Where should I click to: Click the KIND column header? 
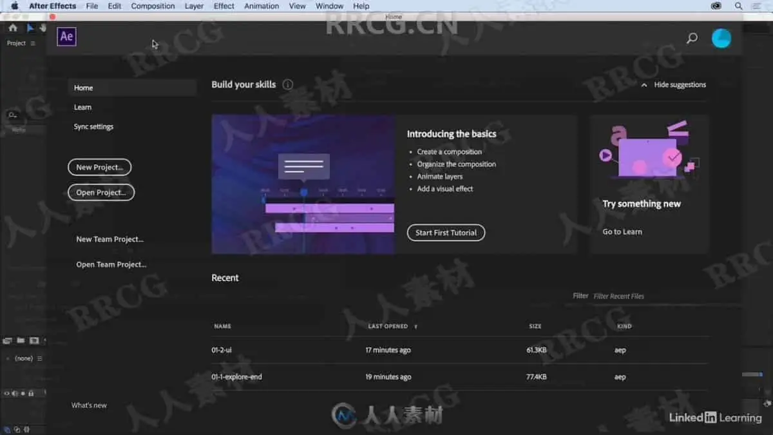[624, 327]
